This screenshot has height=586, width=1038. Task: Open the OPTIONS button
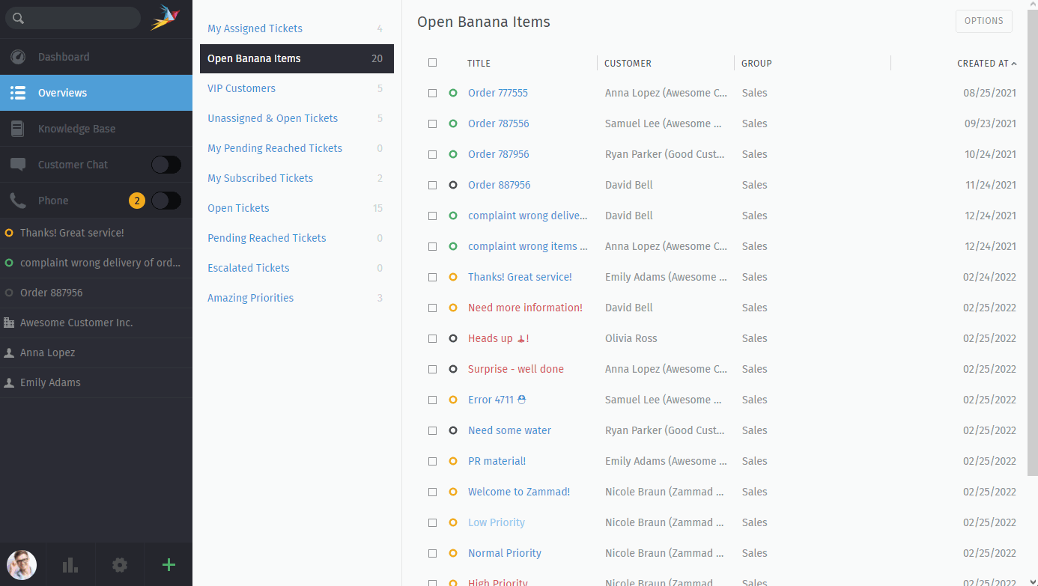[983, 21]
